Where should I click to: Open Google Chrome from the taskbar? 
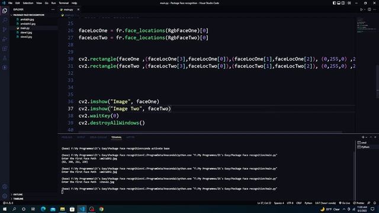pos(101,209)
